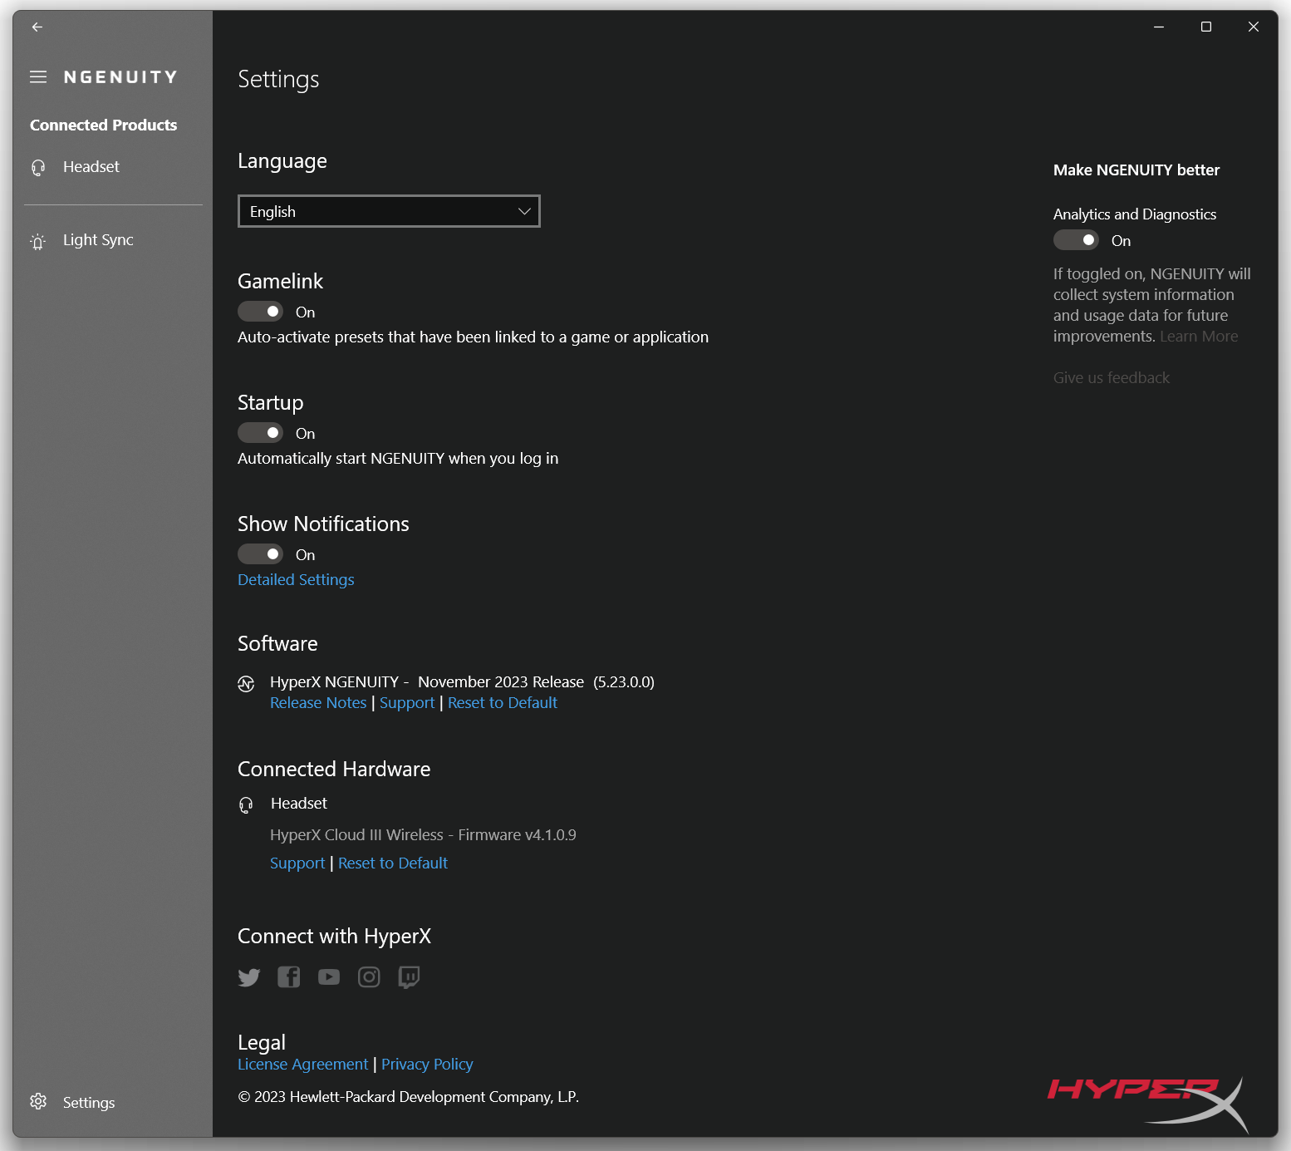Close the NGENUITY window
Screen dimensions: 1291x1151
(x=1254, y=27)
